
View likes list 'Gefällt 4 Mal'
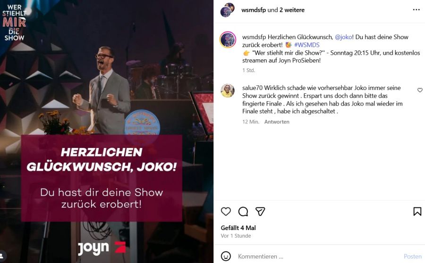click(238, 228)
